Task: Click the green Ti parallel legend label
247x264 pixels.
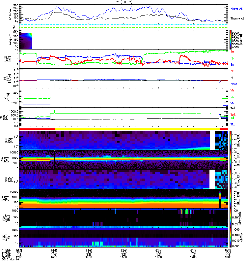Action: (232, 118)
